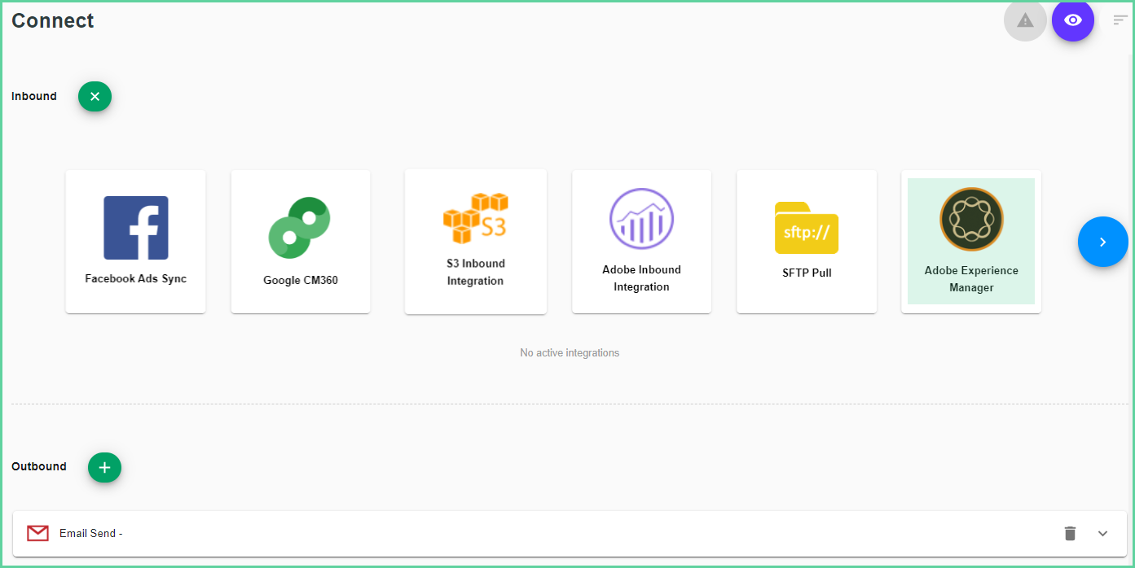
Task: Select the Inbound section label
Action: pyautogui.click(x=33, y=96)
